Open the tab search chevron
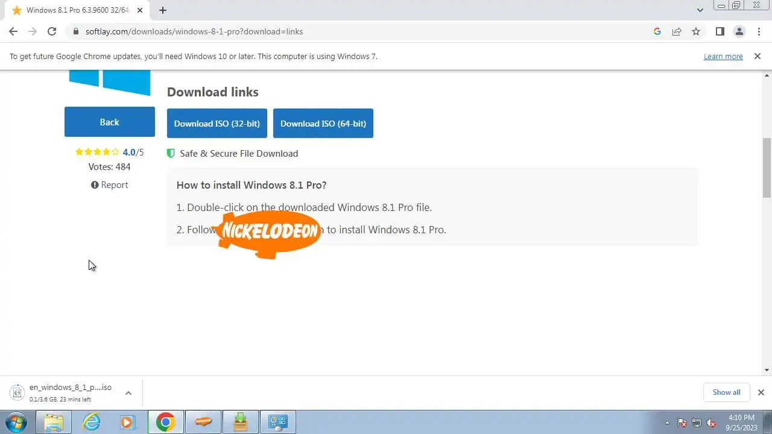This screenshot has width=772, height=434. click(x=700, y=10)
